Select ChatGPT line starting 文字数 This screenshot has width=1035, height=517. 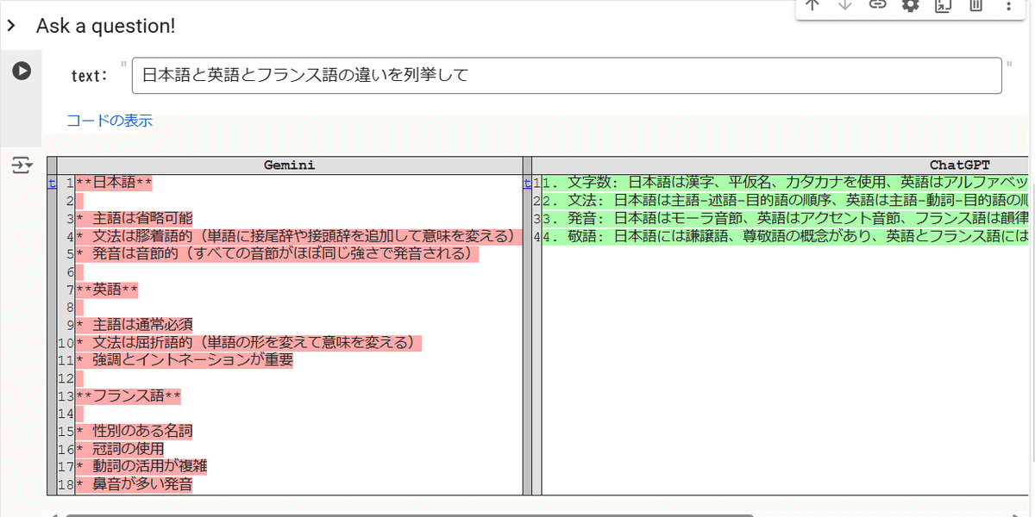(x=786, y=183)
